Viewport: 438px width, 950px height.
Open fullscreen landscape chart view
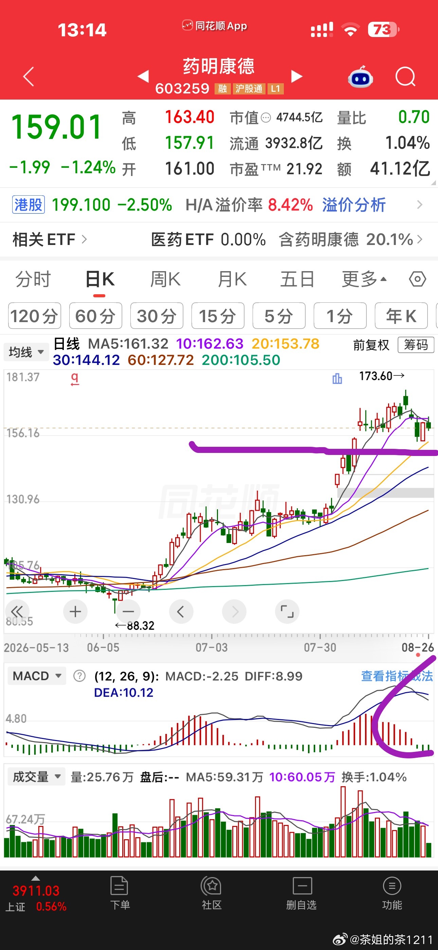pos(287,612)
